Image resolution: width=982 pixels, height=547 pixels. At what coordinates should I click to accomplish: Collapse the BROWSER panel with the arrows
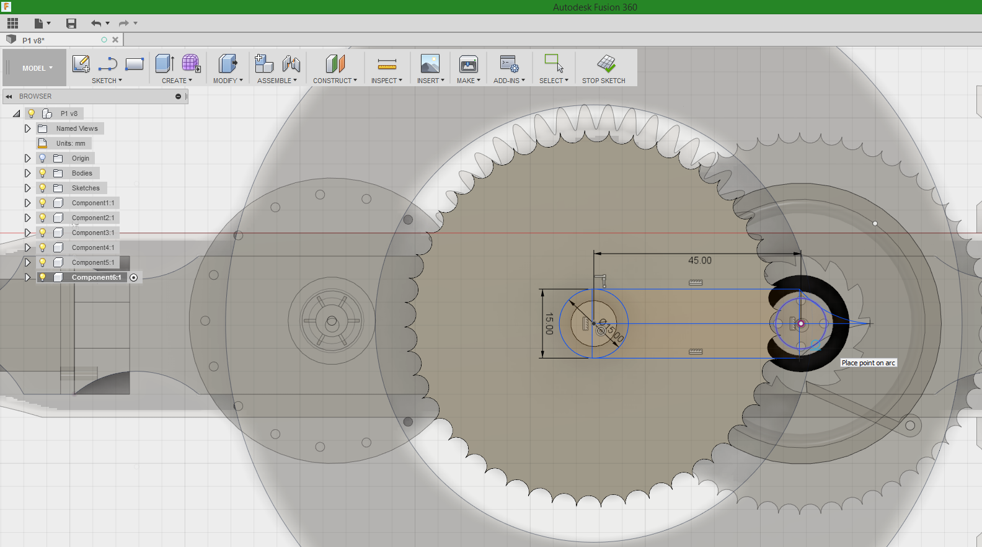click(x=9, y=96)
